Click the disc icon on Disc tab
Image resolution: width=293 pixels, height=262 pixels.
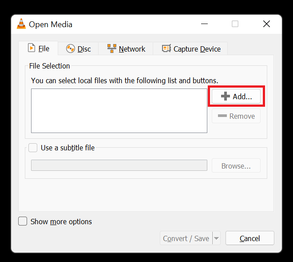tap(70, 49)
